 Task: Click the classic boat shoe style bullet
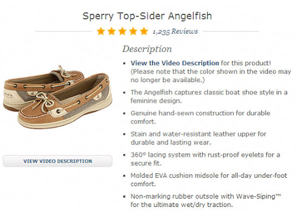[x=209, y=96]
